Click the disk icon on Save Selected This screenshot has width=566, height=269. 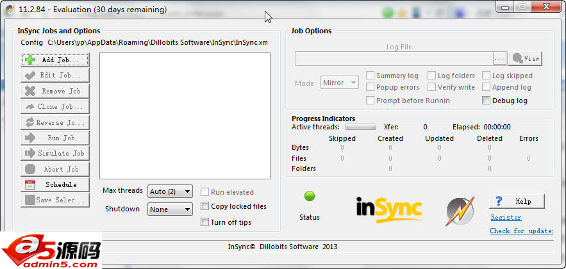(x=30, y=200)
